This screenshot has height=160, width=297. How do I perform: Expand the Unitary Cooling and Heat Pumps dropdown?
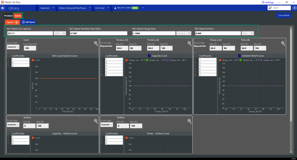point(90,8)
